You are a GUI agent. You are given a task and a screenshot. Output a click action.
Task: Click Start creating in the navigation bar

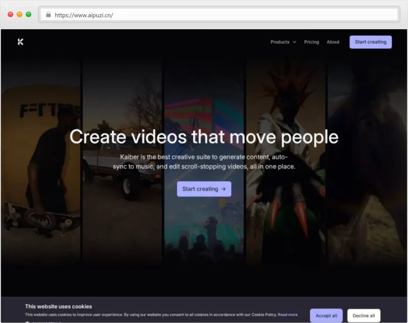(x=371, y=42)
